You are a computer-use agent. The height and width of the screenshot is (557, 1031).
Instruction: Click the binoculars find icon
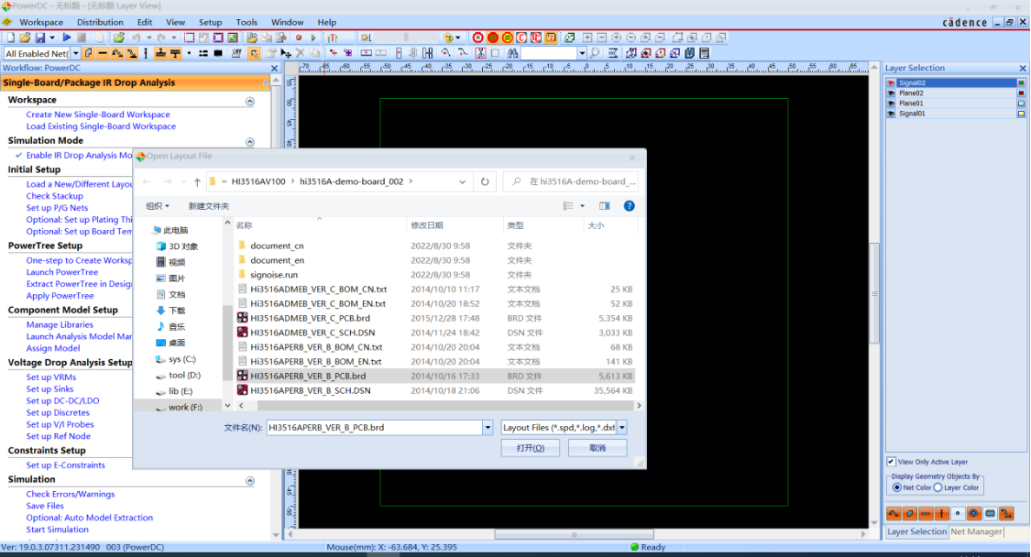[x=512, y=53]
